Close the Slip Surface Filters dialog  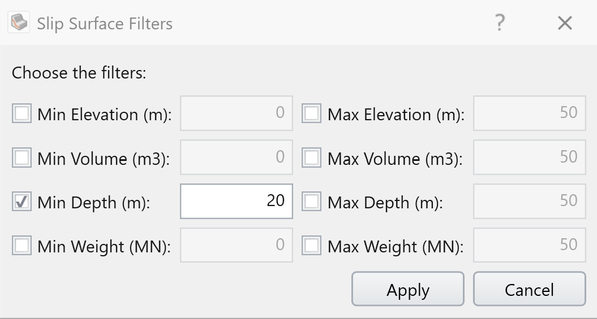(565, 23)
